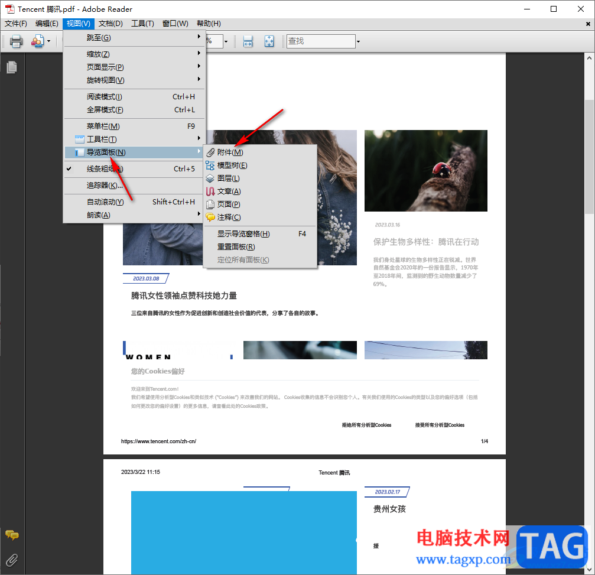
Task: Expand the 跳至(G) submenu
Action: coord(135,38)
